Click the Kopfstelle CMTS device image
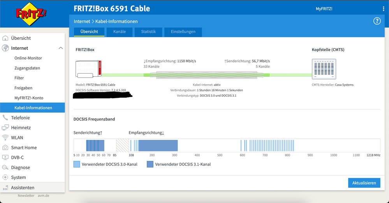389x203 pixels. 324,69
